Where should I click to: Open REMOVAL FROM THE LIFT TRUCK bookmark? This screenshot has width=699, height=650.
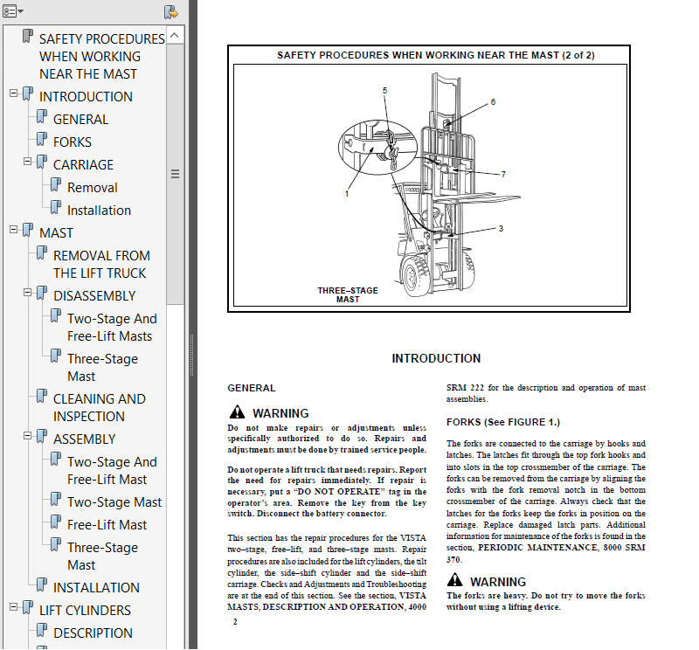[x=101, y=265]
